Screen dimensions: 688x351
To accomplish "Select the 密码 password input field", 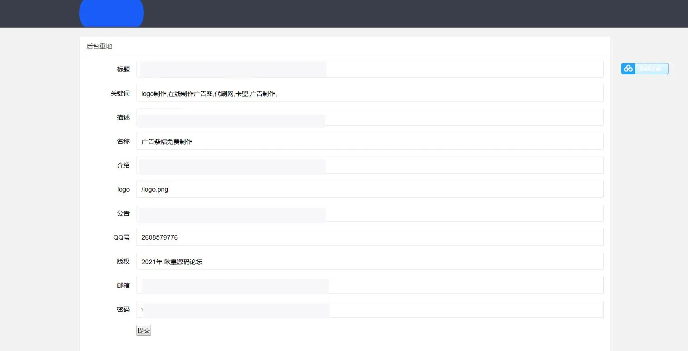I will click(x=370, y=309).
